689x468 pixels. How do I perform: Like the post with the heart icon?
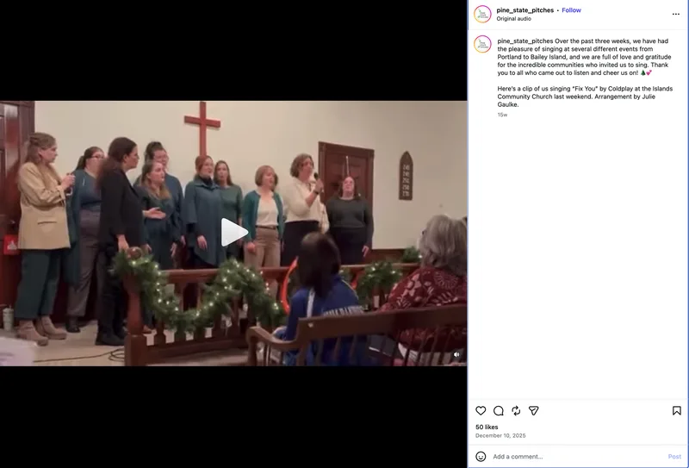481,410
